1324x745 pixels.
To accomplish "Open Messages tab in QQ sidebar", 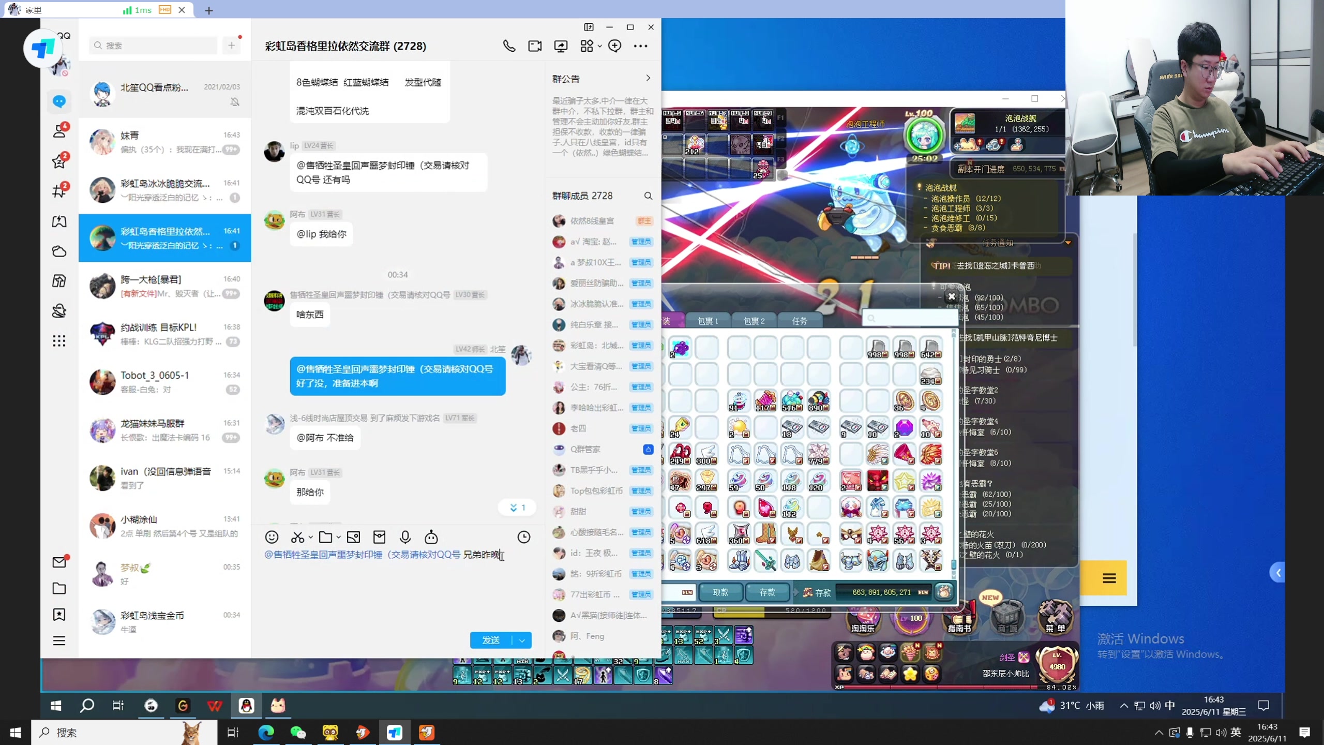I will click(x=59, y=101).
